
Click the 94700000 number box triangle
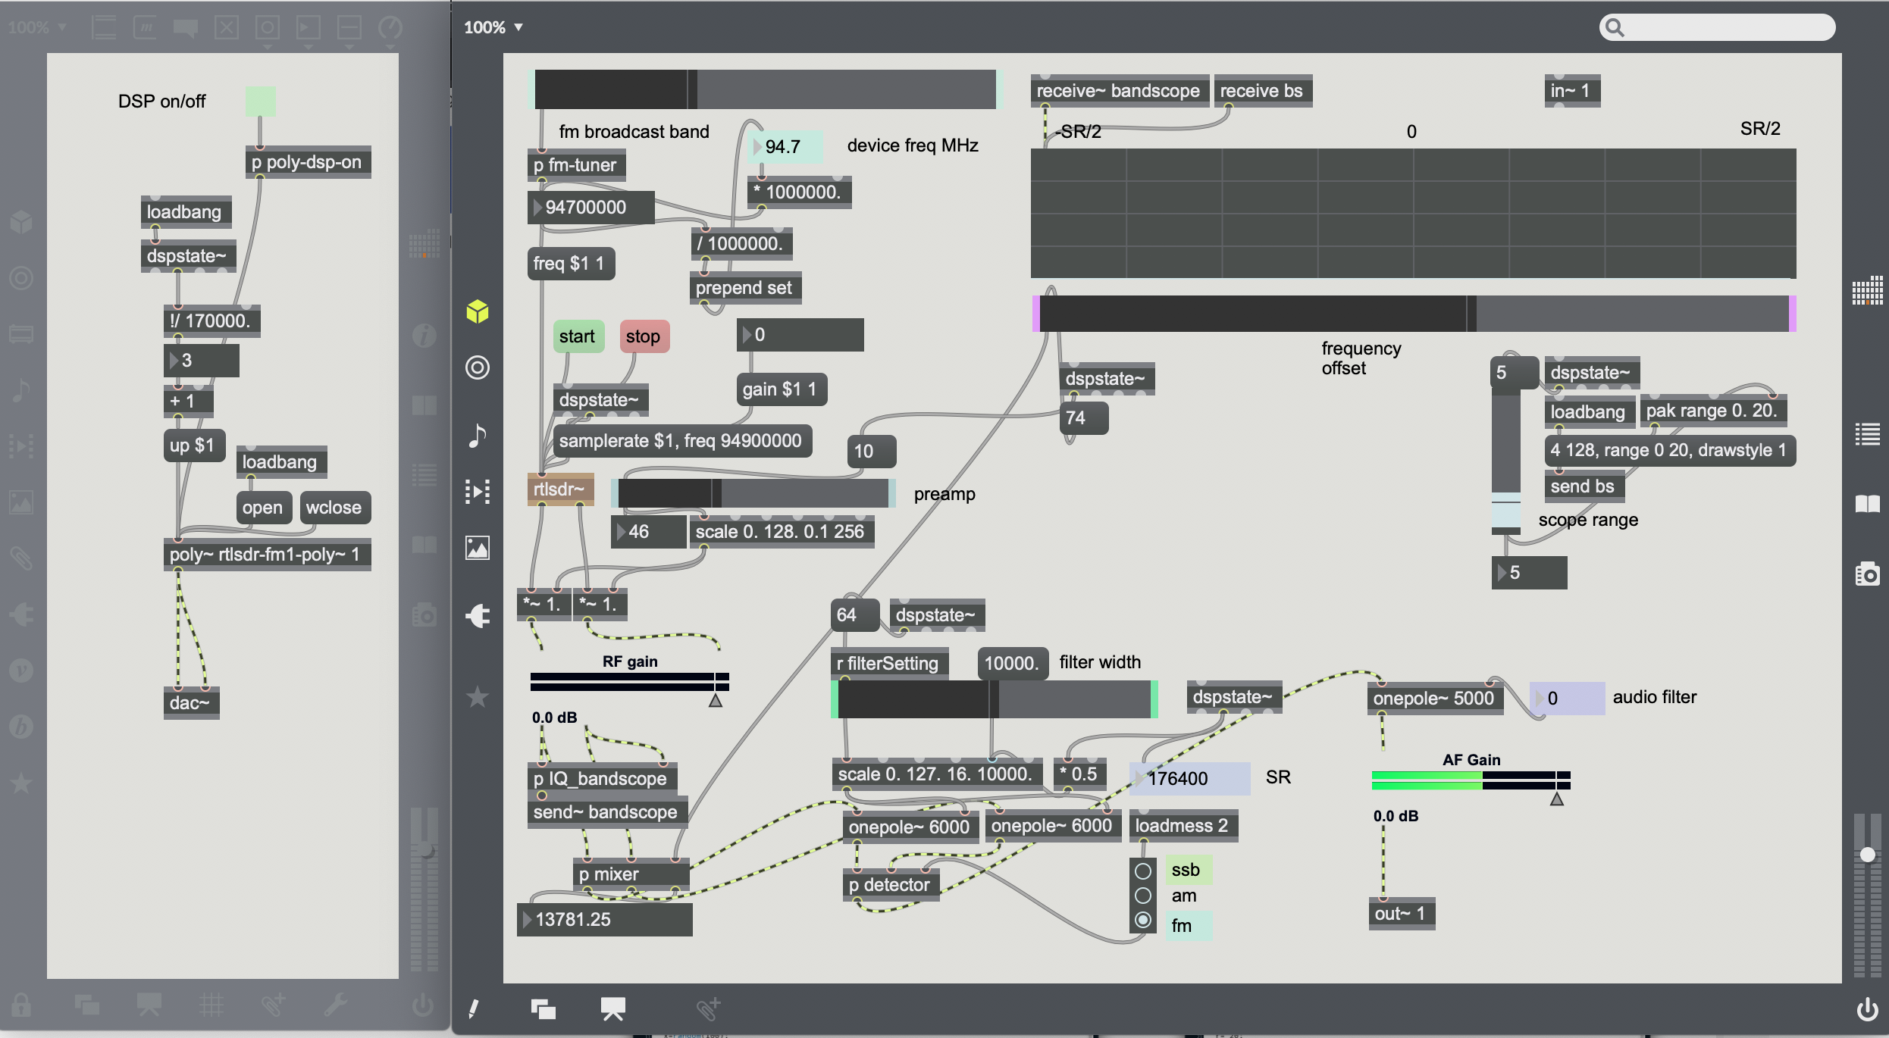tap(537, 208)
